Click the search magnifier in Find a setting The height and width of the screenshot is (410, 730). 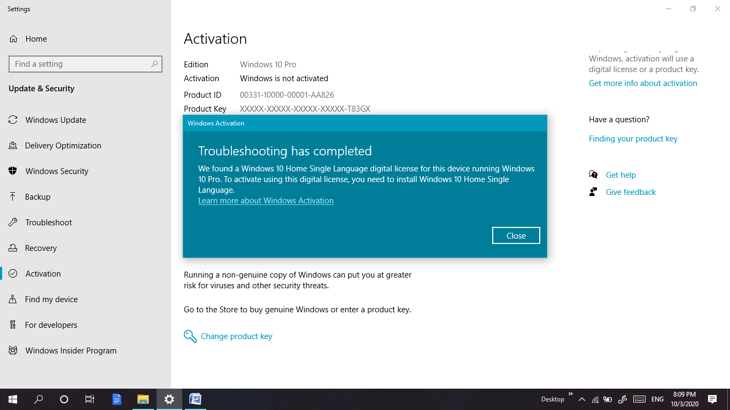coord(154,64)
